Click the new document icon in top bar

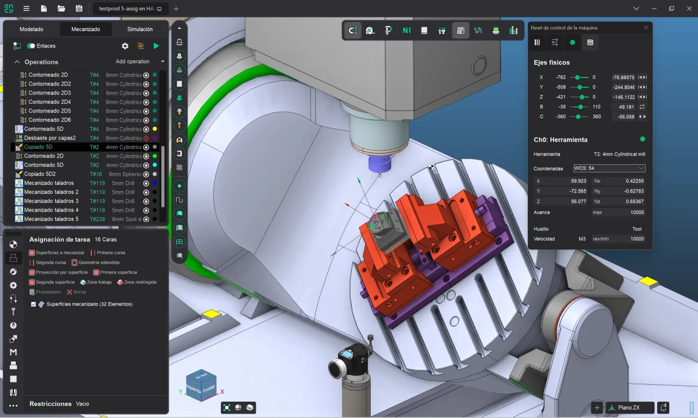tap(44, 9)
